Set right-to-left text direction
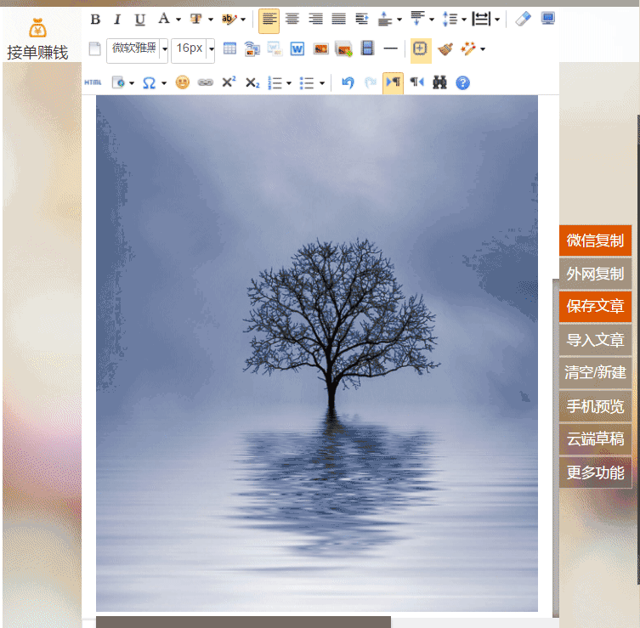 pyautogui.click(x=417, y=82)
